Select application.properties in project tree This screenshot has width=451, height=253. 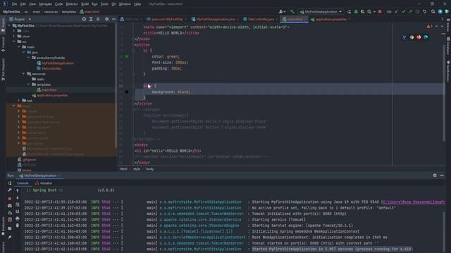click(x=52, y=96)
